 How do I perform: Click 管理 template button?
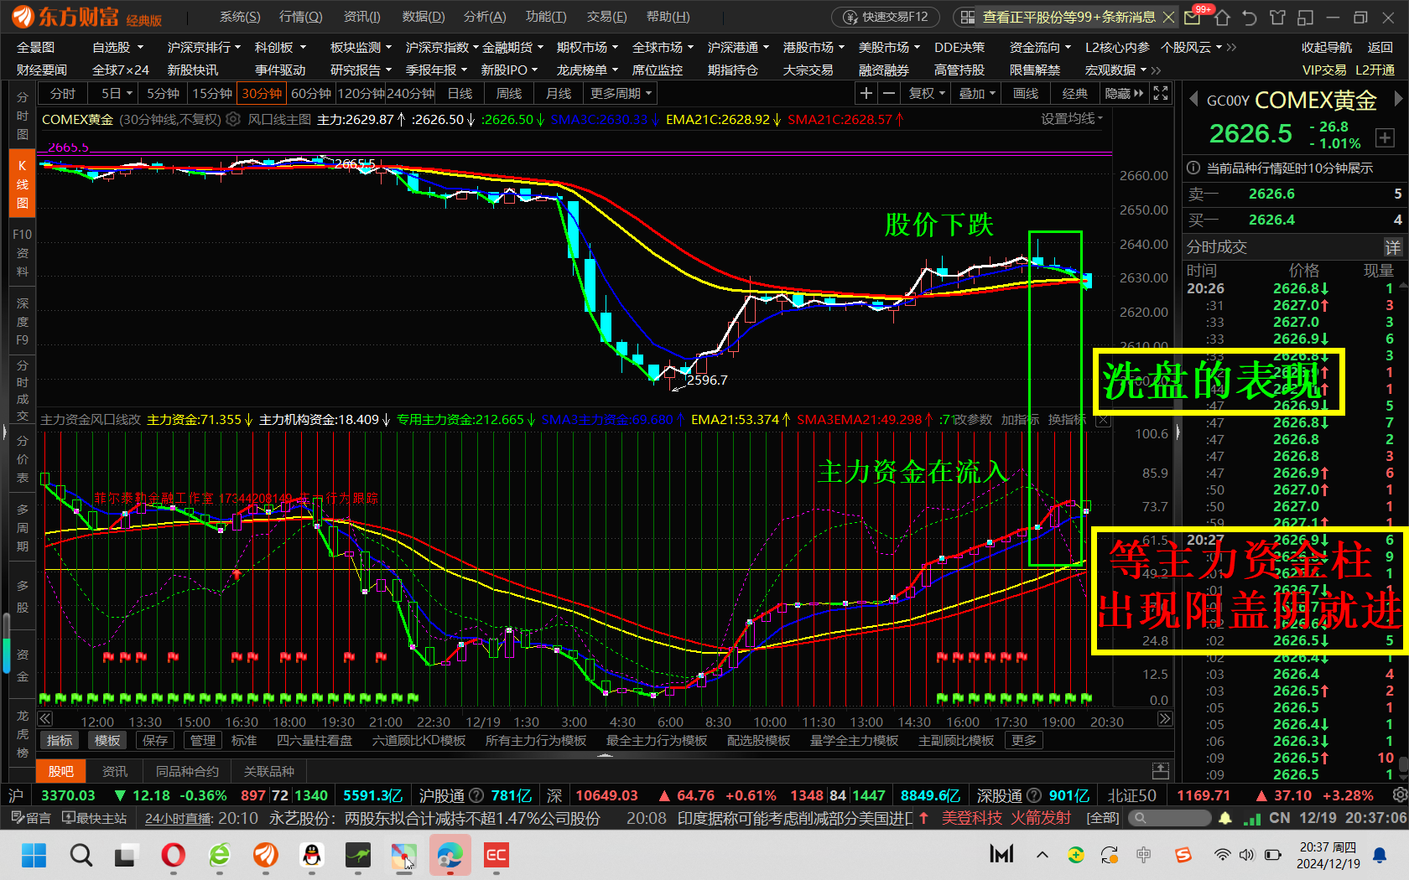[203, 741]
